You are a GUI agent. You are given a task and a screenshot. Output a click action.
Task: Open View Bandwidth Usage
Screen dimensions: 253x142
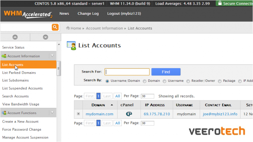(x=21, y=104)
